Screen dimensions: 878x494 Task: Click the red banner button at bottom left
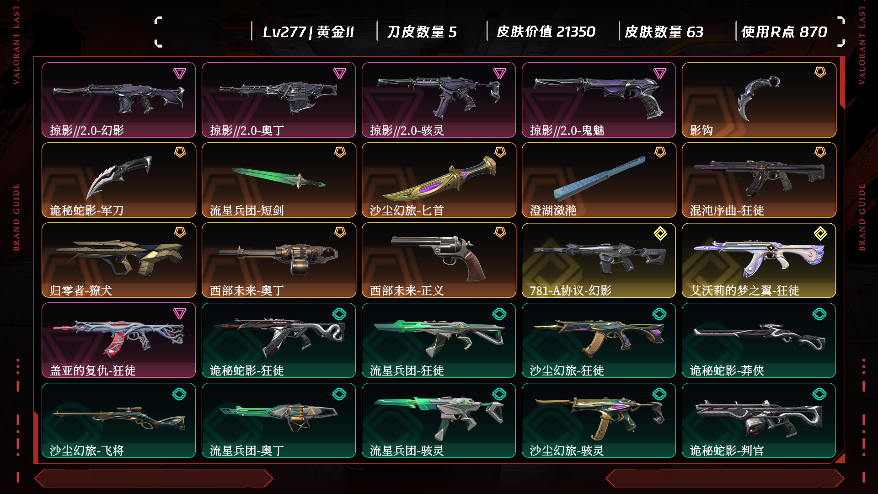(154, 478)
